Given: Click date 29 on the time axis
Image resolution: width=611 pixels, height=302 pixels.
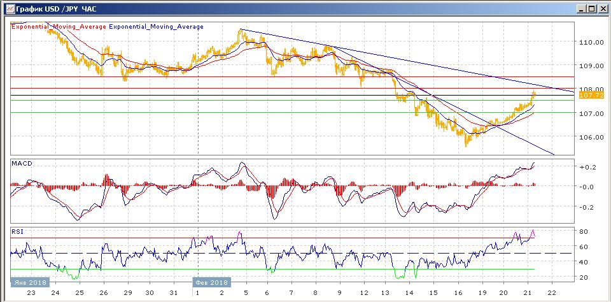Looking at the screenshot, I should click(128, 294).
